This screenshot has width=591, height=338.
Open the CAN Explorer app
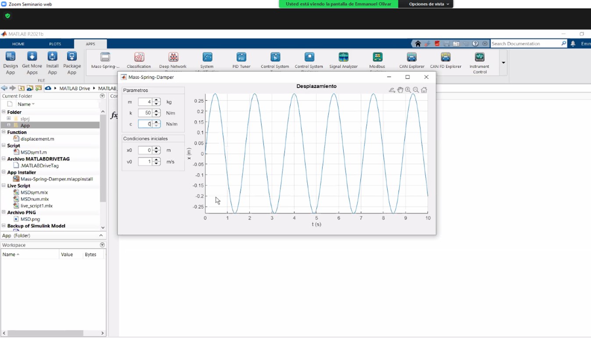[x=411, y=60]
